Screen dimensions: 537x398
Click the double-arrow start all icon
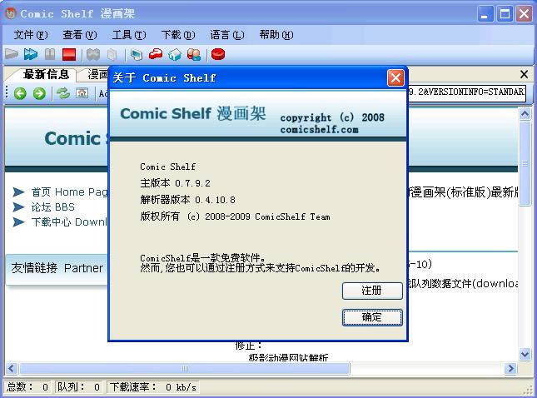click(31, 55)
